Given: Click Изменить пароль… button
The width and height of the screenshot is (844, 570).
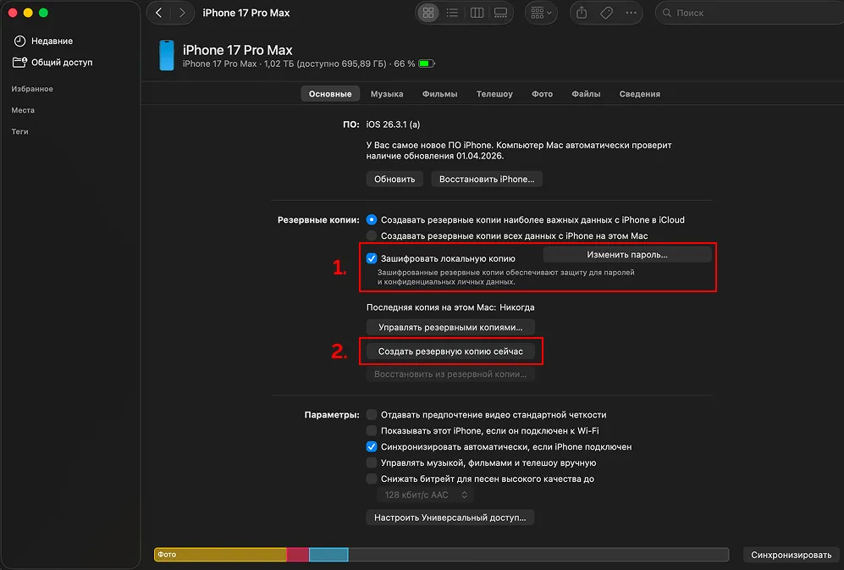Looking at the screenshot, I should (x=627, y=255).
